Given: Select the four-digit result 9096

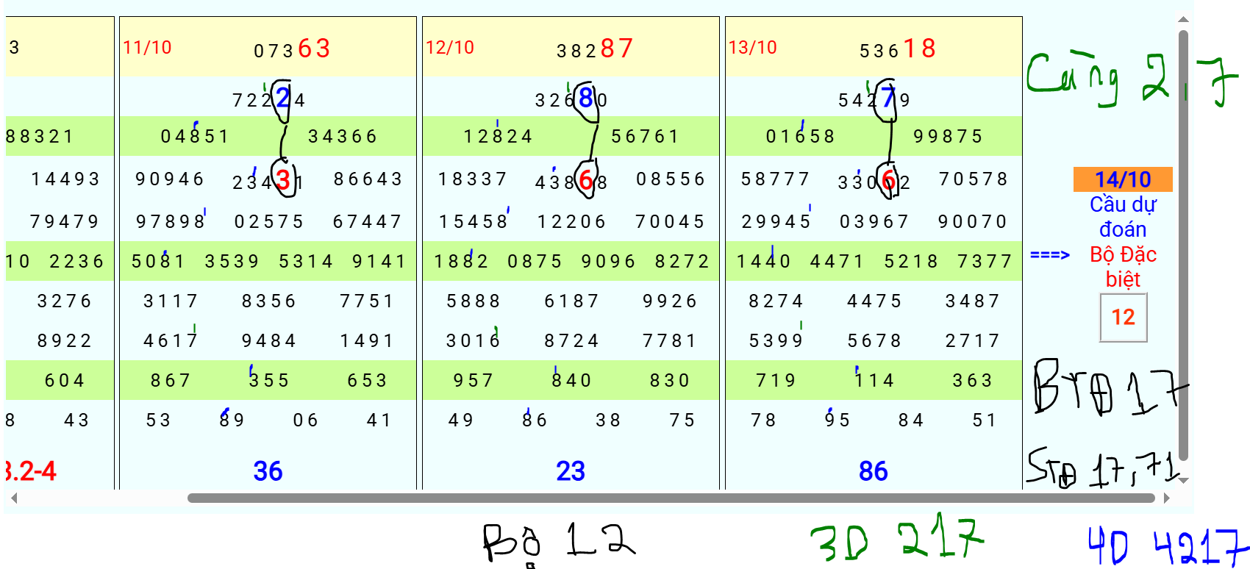Looking at the screenshot, I should coord(608,262).
